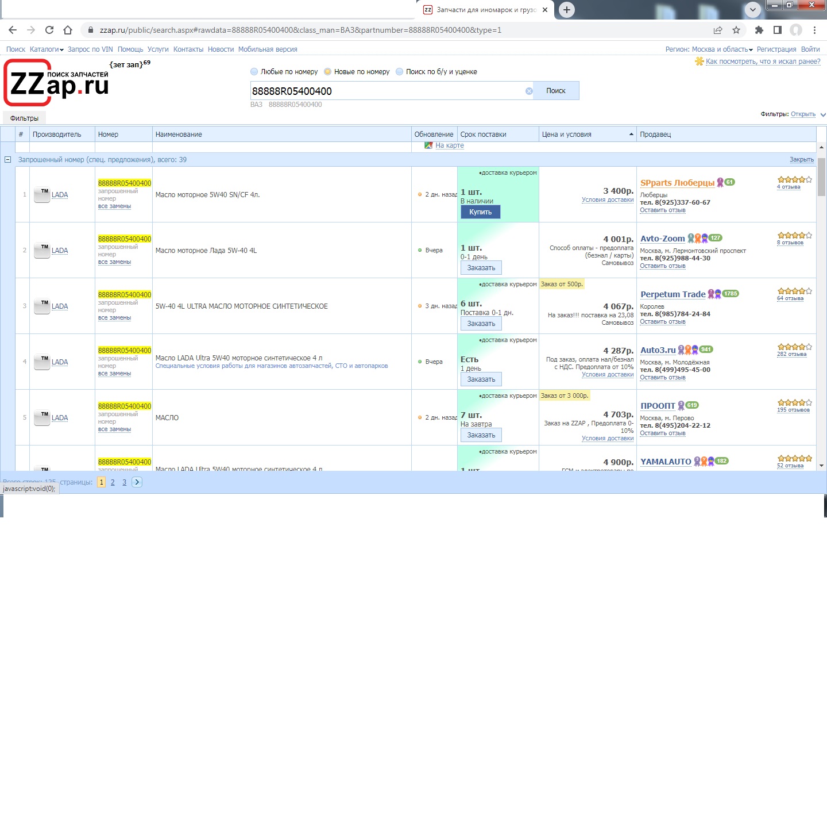This screenshot has width=827, height=837.
Task: Click the LADA trademark icon in row 5
Action: [x=42, y=418]
